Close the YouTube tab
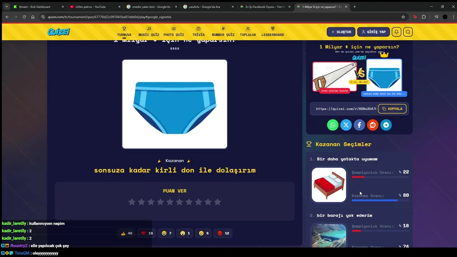 (x=120, y=7)
